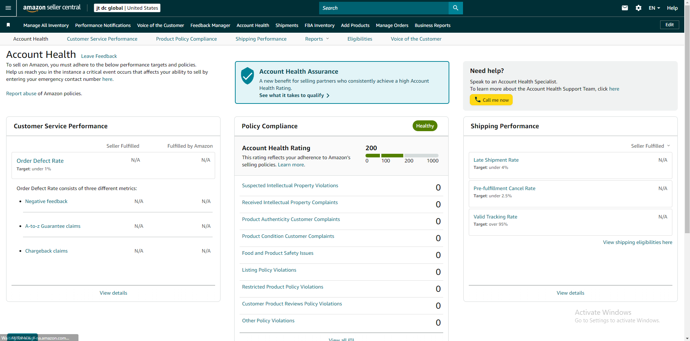The width and height of the screenshot is (690, 341).
Task: Open Food and Product Safety Issues
Action: (x=278, y=253)
